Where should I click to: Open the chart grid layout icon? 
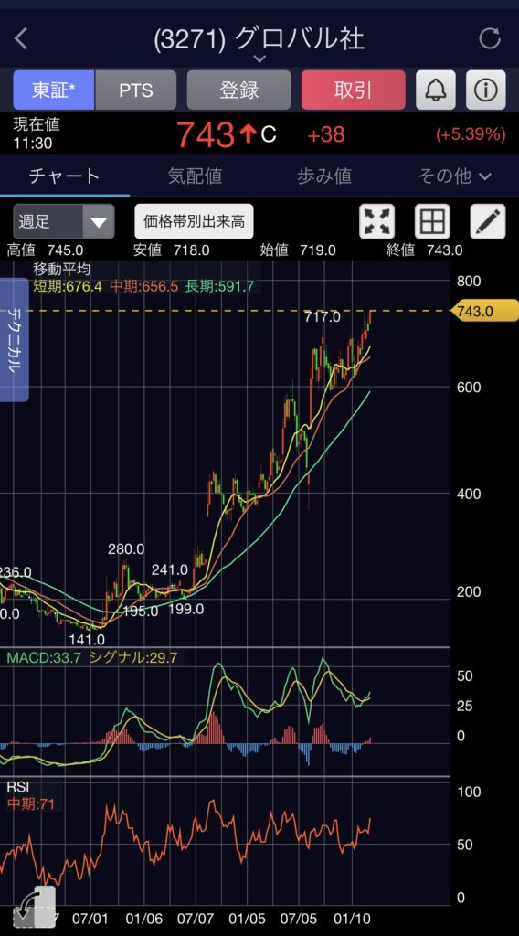point(432,221)
